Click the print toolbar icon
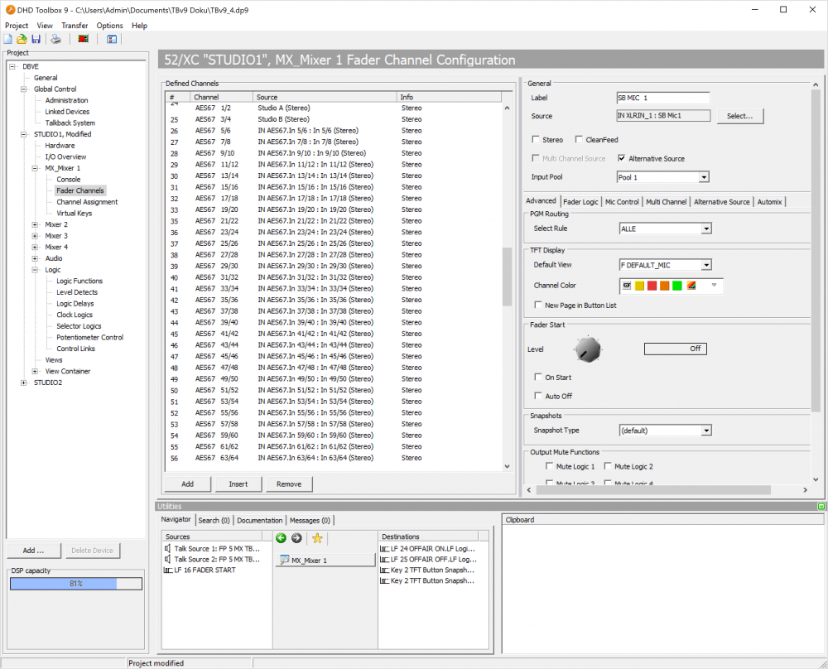828x669 pixels. pos(55,39)
